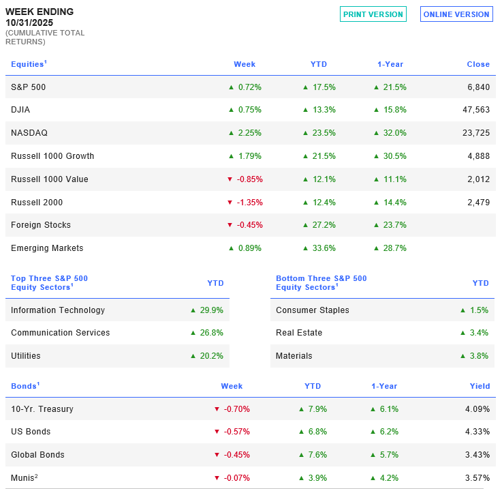Open the ONLINE VERSION button
The height and width of the screenshot is (489, 502).
(456, 14)
